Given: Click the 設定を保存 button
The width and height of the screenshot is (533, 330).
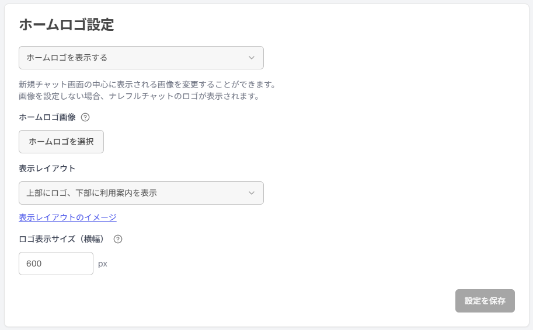Looking at the screenshot, I should 485,301.
